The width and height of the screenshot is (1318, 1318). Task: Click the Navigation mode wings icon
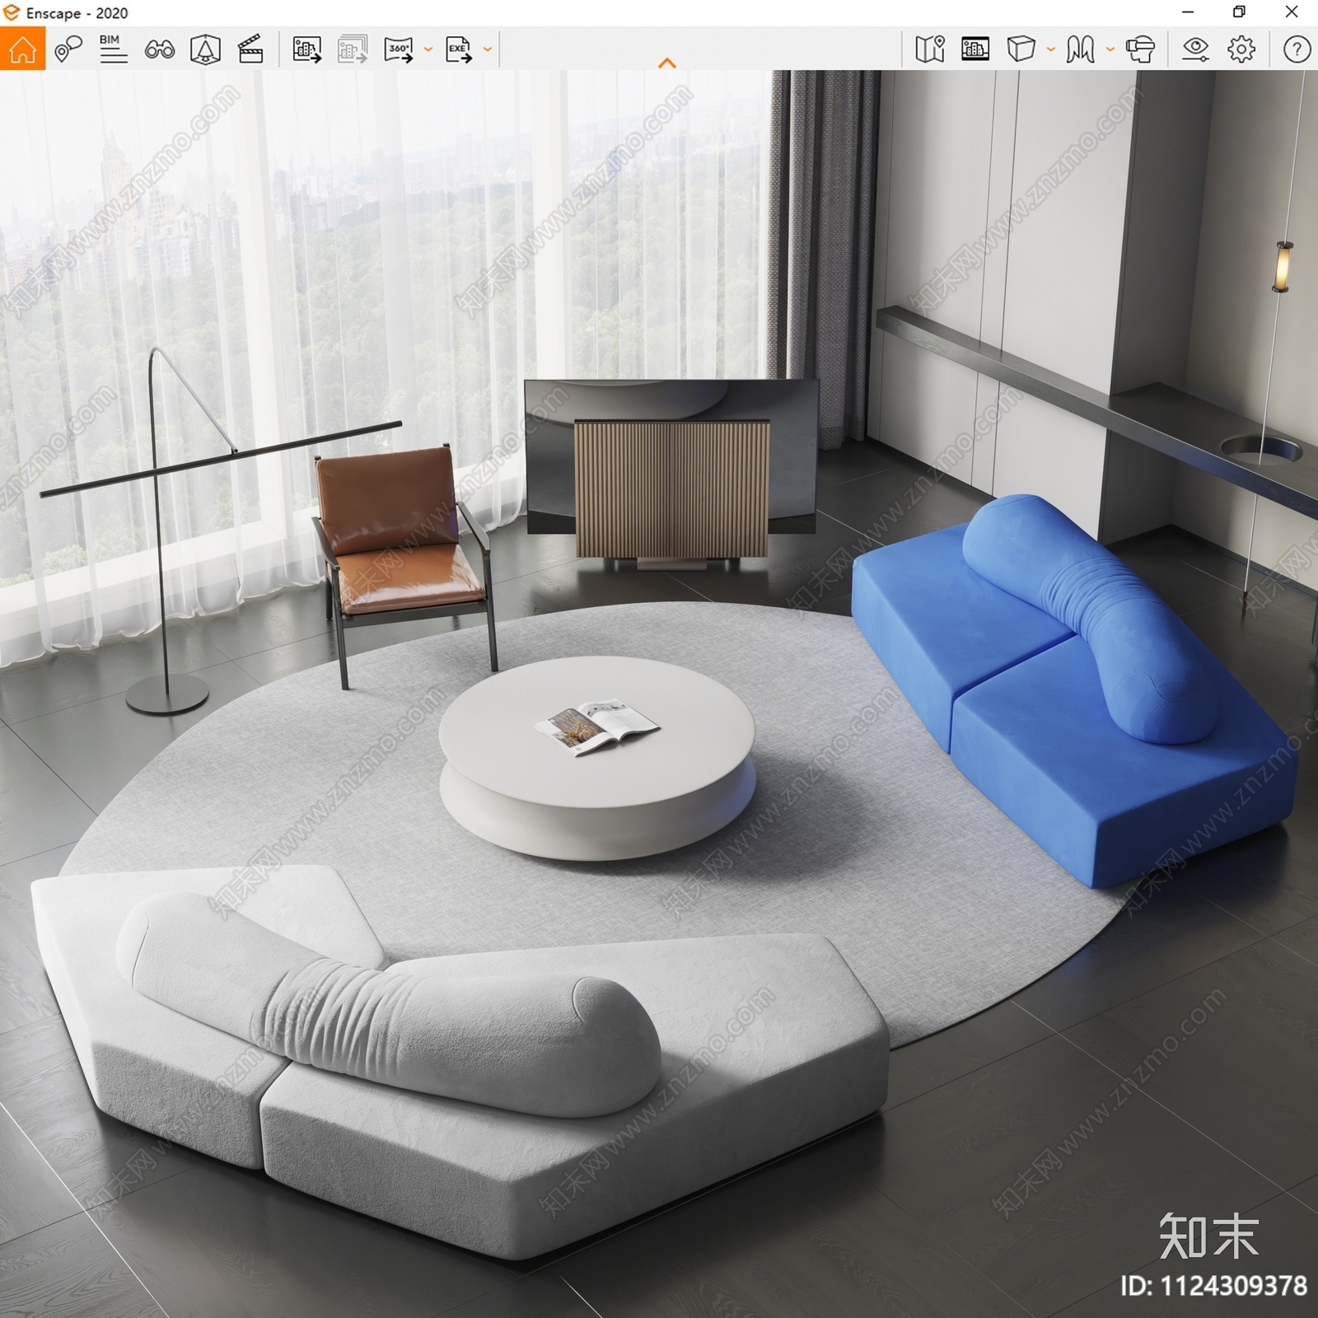pyautogui.click(x=1080, y=49)
